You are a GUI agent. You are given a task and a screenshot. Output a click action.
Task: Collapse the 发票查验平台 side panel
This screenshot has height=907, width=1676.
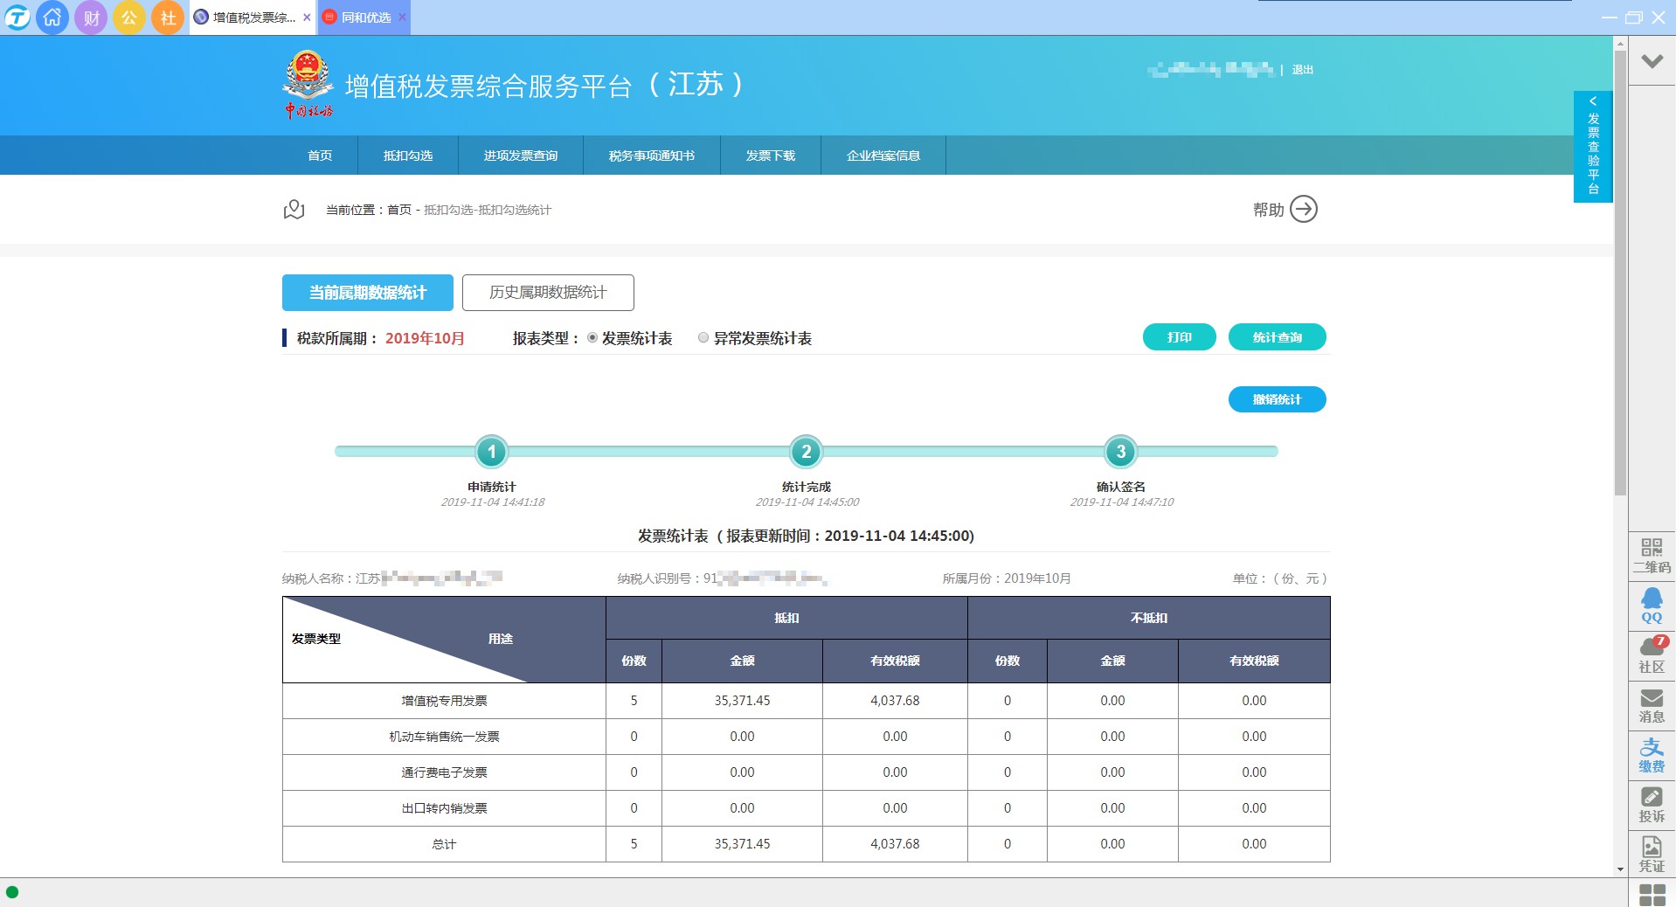click(x=1593, y=101)
